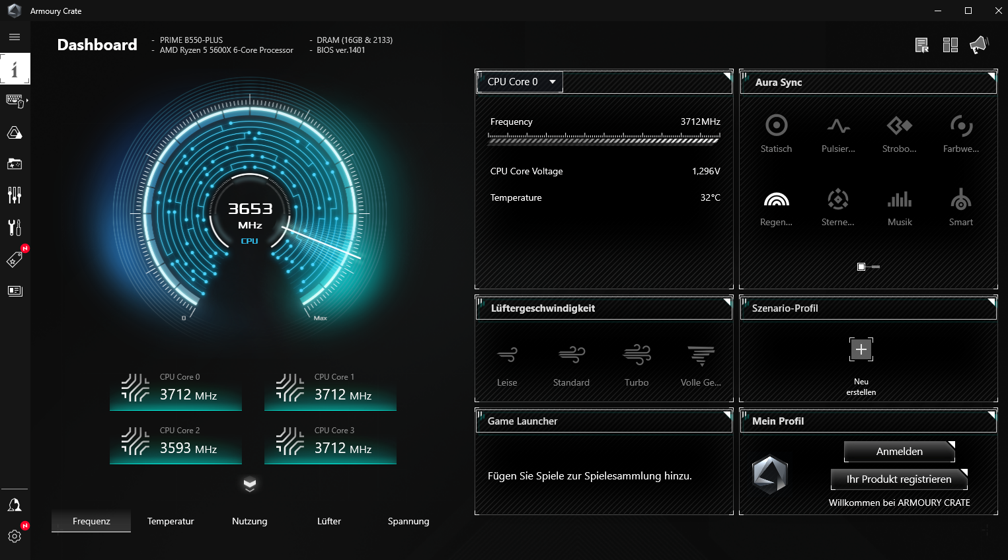Select the Regenbogen lighting effect

(776, 208)
